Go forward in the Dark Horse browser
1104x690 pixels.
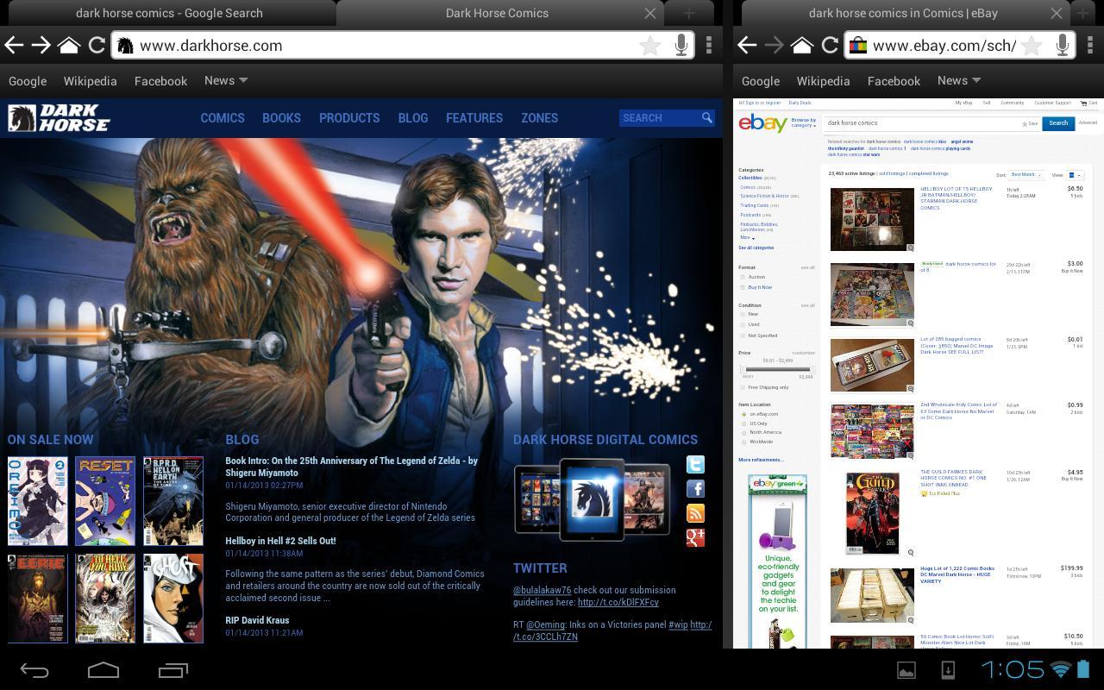[41, 46]
